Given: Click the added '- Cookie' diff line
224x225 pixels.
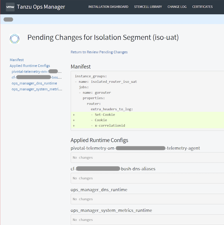Looking at the screenshot, I should click(x=147, y=120).
